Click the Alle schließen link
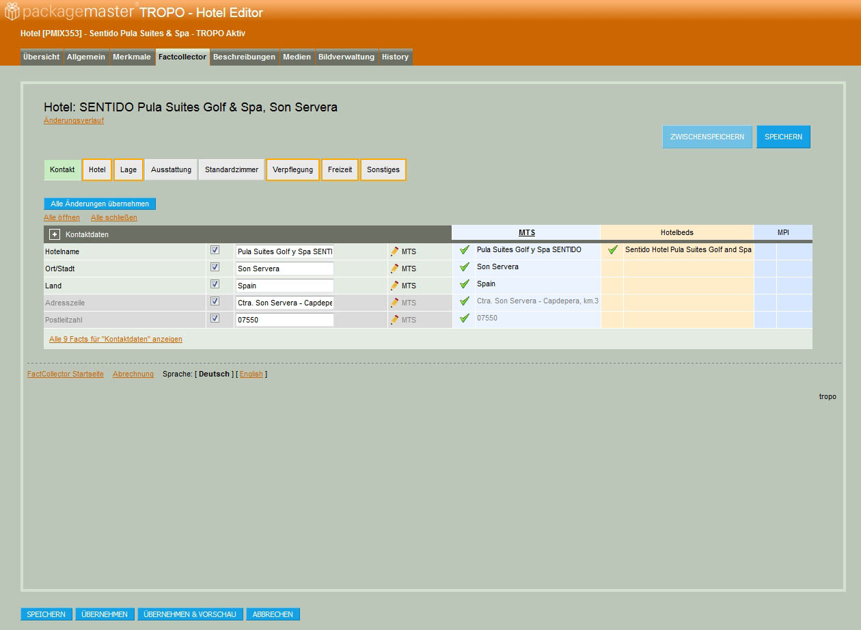861x630 pixels. coord(114,217)
